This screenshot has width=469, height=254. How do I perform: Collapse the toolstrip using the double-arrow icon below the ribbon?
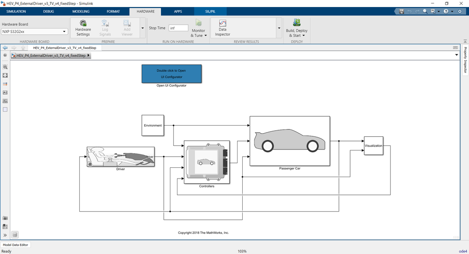point(465,41)
